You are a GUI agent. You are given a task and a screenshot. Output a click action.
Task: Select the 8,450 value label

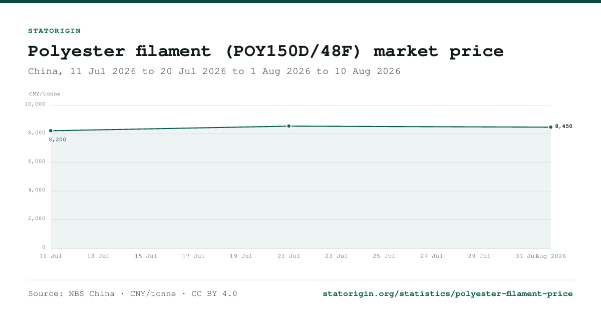click(564, 126)
